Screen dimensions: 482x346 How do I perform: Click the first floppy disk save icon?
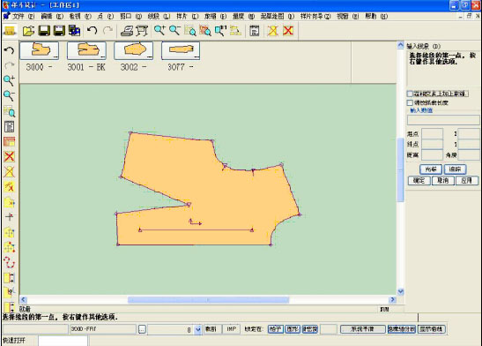[44, 31]
